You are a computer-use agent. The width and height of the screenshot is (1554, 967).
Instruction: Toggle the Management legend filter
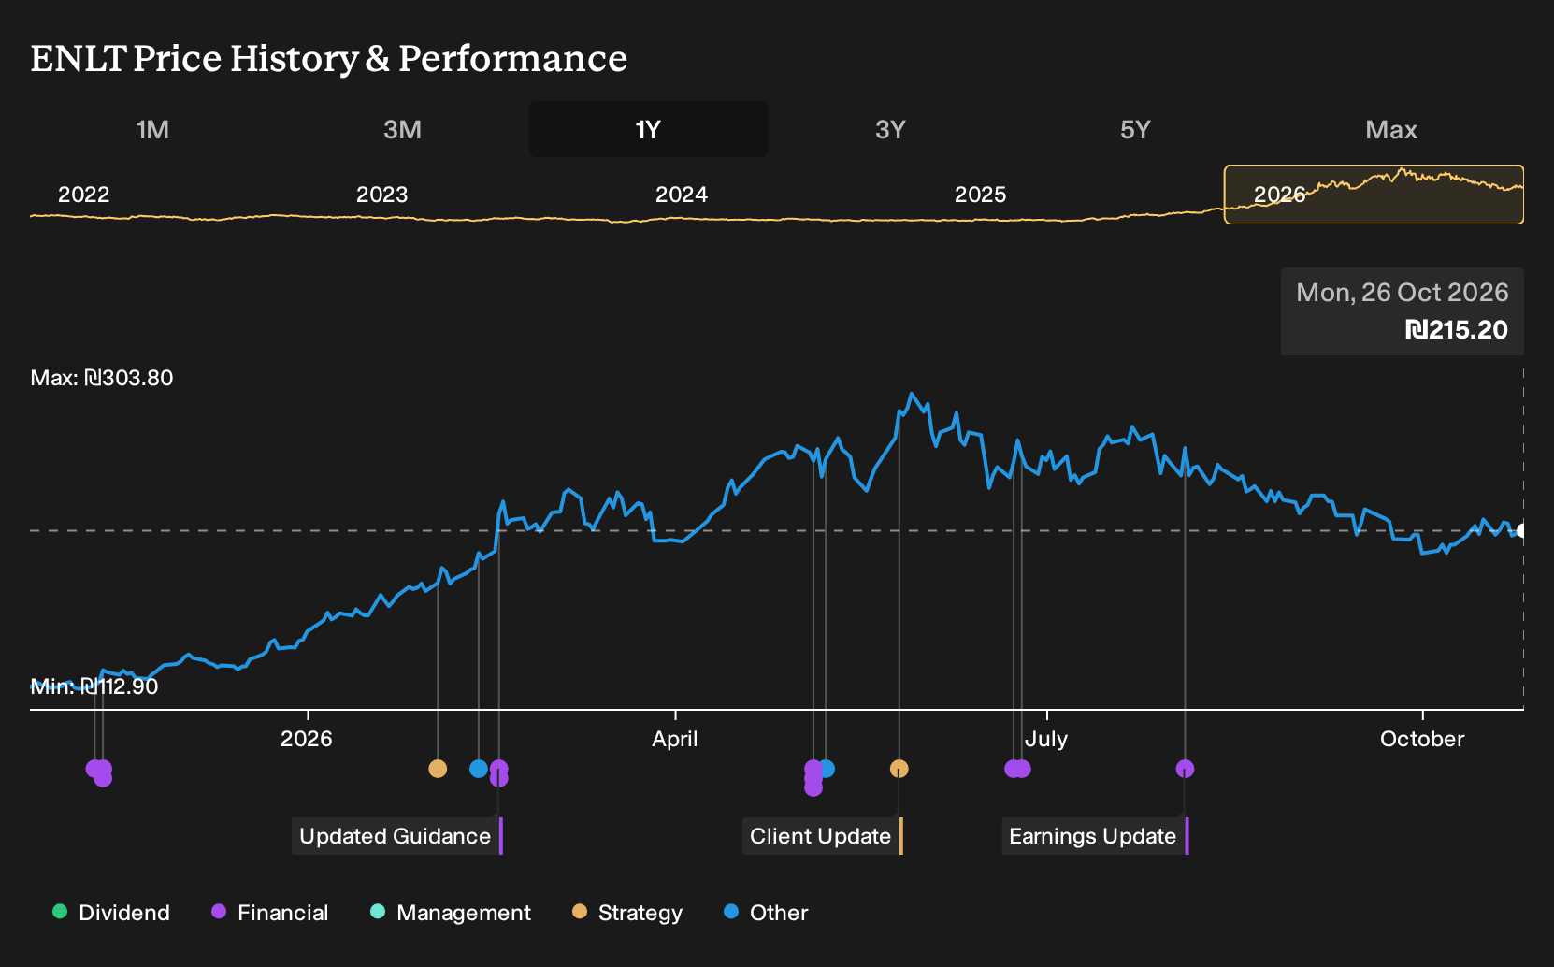[x=451, y=913]
